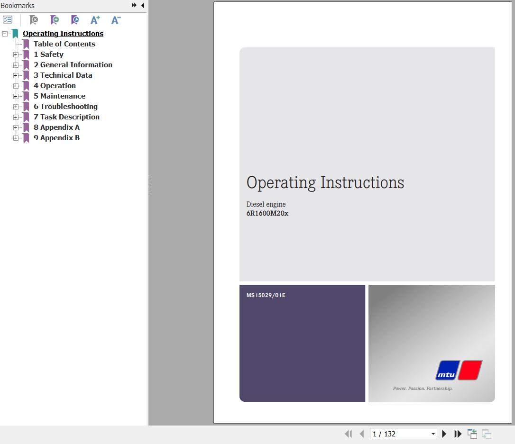Expand the 5 Maintenance bookmark
The image size is (515, 444).
(16, 96)
